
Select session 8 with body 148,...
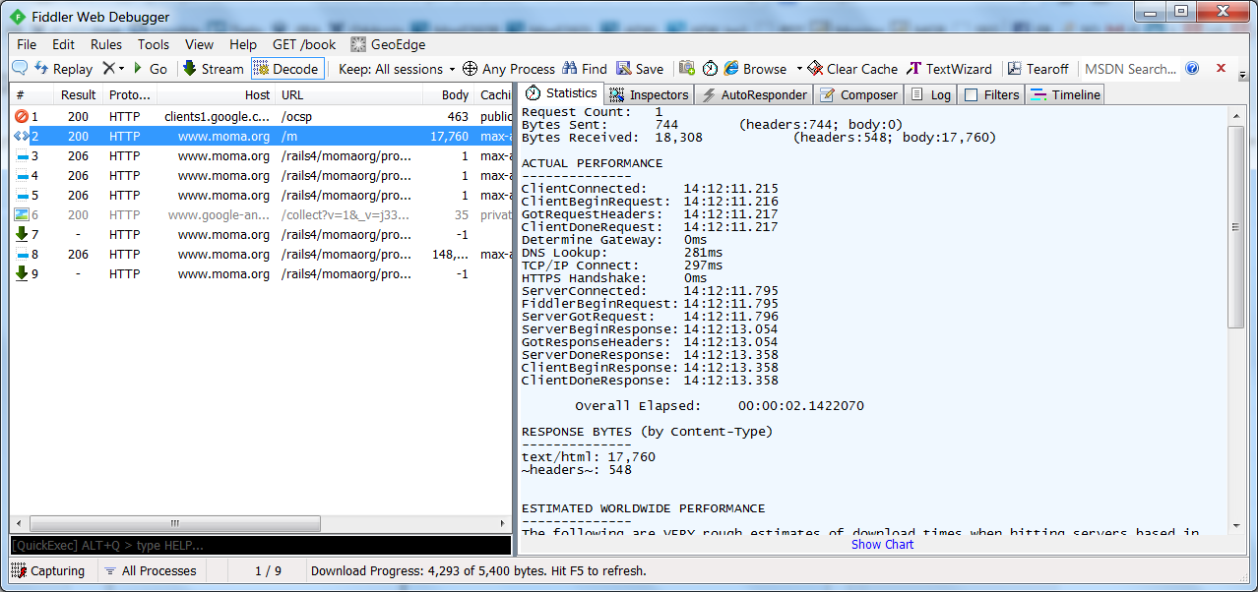pyautogui.click(x=261, y=254)
